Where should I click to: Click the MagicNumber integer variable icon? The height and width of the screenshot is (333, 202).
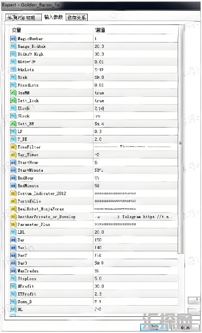(x=13, y=39)
